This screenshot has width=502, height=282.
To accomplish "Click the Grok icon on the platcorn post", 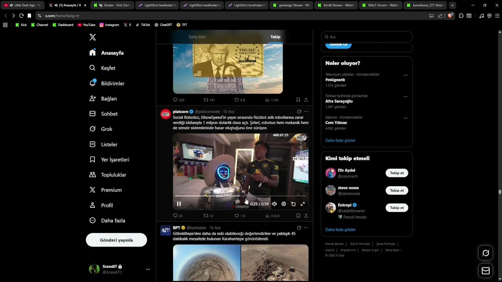I will (x=299, y=112).
